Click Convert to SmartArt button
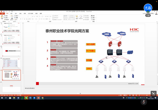This screenshot has width=158, height=110. point(57,20)
